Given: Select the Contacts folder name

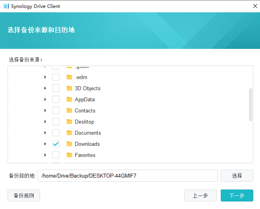Looking at the screenshot, I should point(85,110).
